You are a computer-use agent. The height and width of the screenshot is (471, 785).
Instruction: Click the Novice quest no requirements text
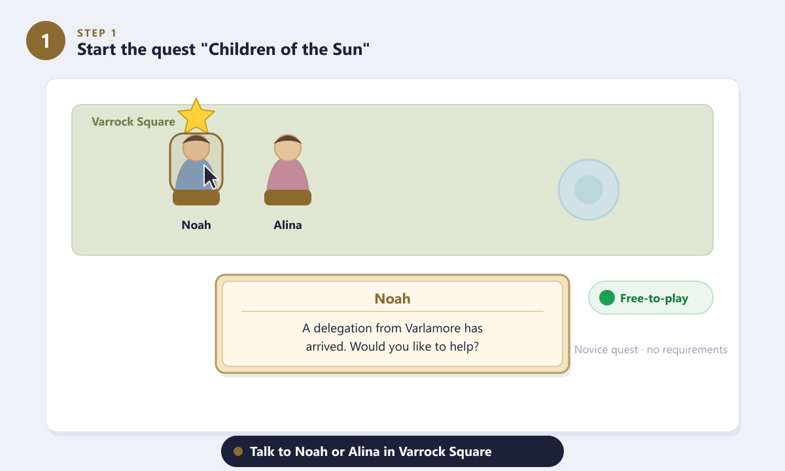click(x=651, y=350)
